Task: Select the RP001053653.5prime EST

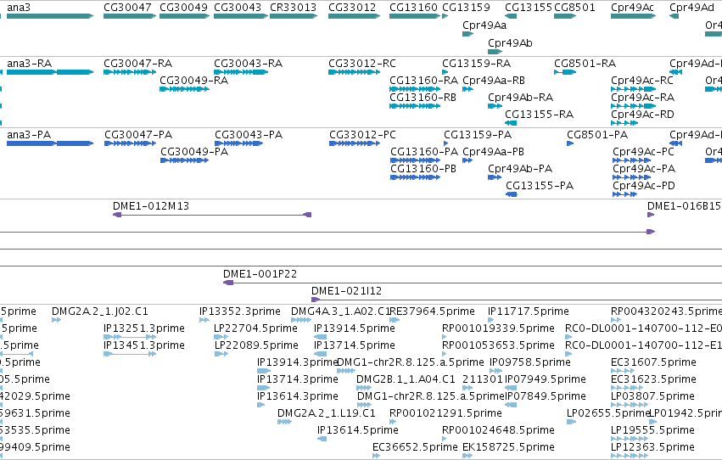Action: (445, 354)
